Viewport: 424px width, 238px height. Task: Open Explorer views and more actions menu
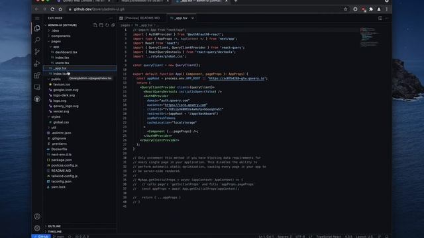click(111, 18)
